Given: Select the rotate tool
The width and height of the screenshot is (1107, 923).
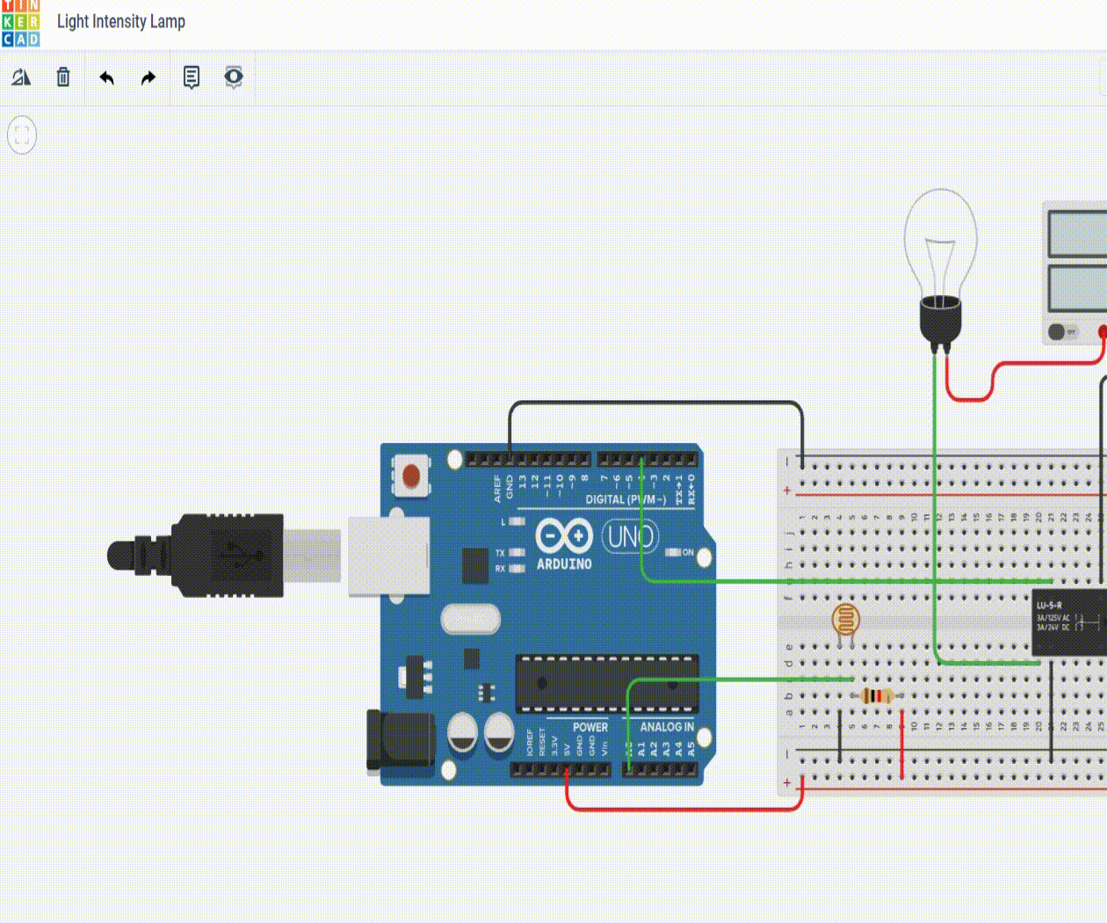Looking at the screenshot, I should pos(21,77).
